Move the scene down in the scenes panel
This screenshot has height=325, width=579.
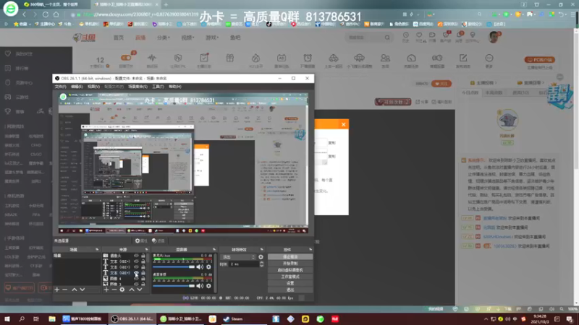(x=83, y=290)
